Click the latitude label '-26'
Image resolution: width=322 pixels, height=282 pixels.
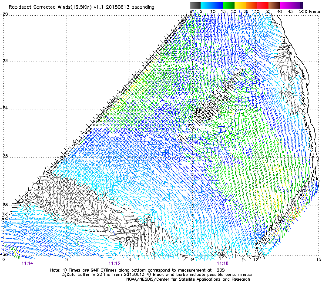pyautogui.click(x=4, y=156)
